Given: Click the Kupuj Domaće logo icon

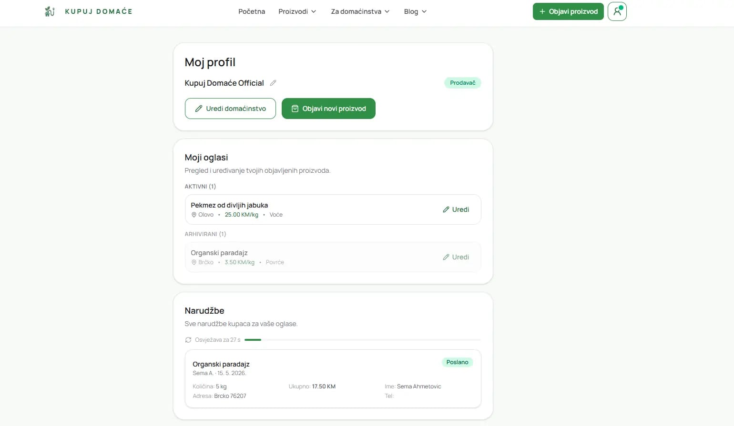Looking at the screenshot, I should (50, 11).
